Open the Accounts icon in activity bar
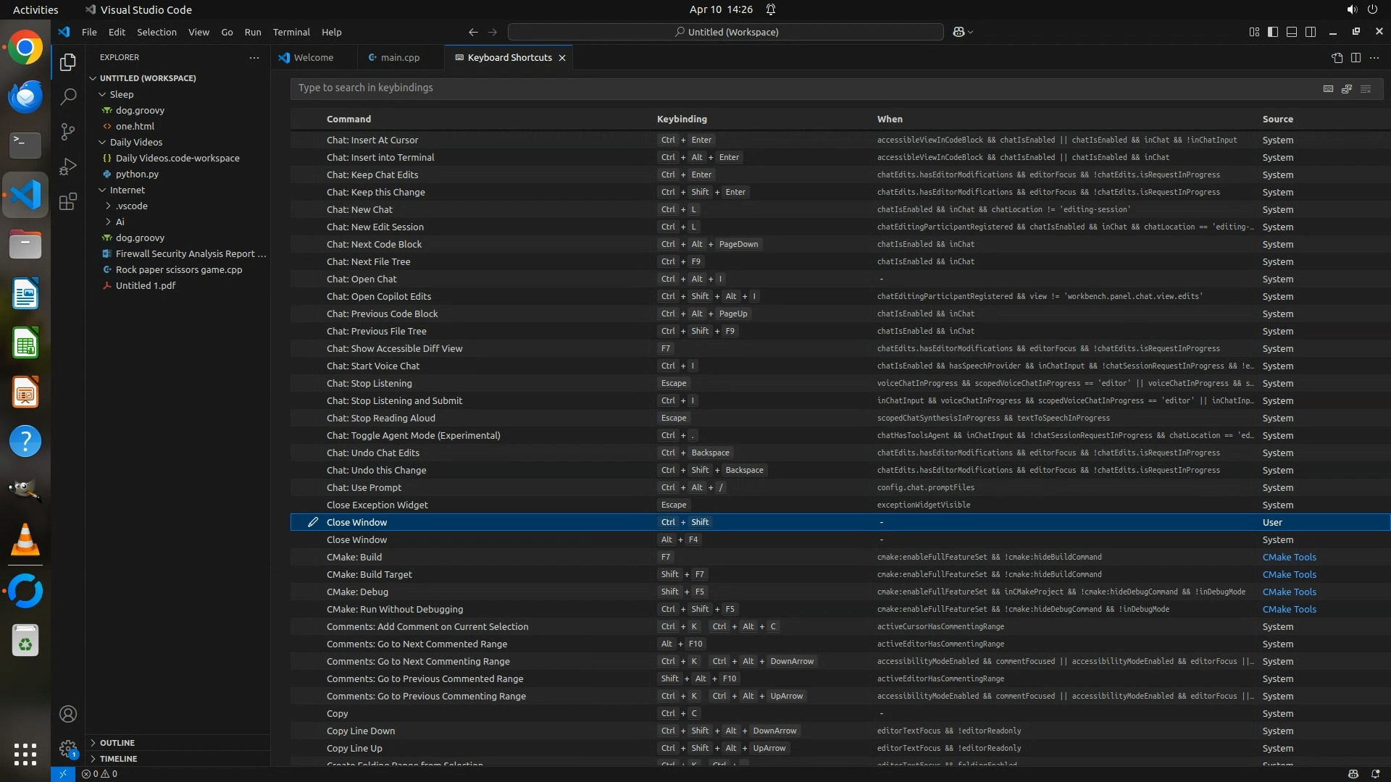 coord(68,714)
